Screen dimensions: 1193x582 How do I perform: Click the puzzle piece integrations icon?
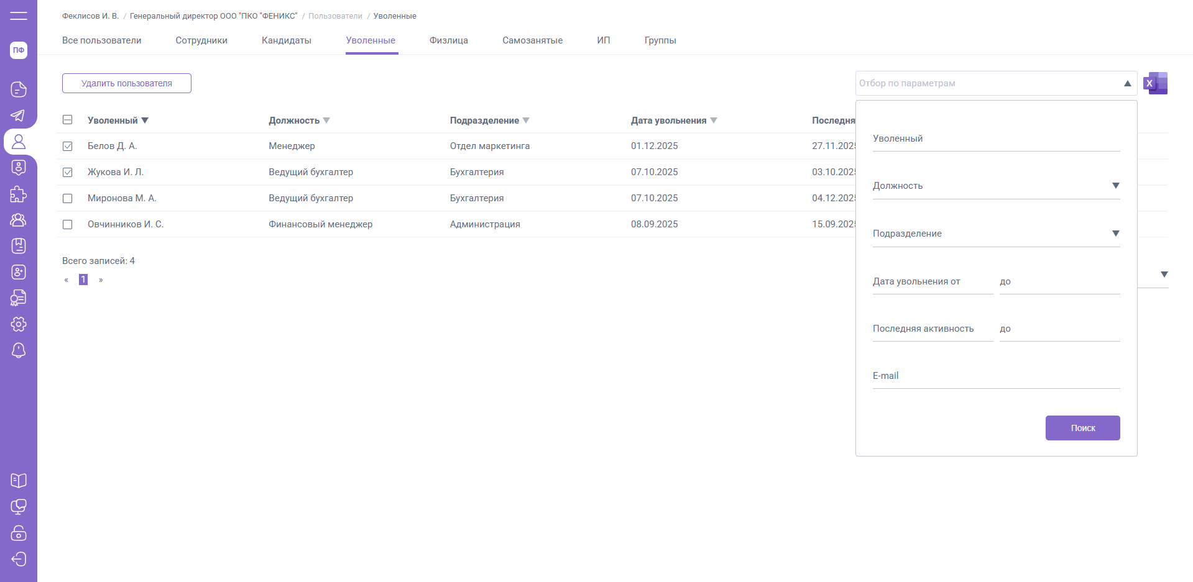coord(19,194)
